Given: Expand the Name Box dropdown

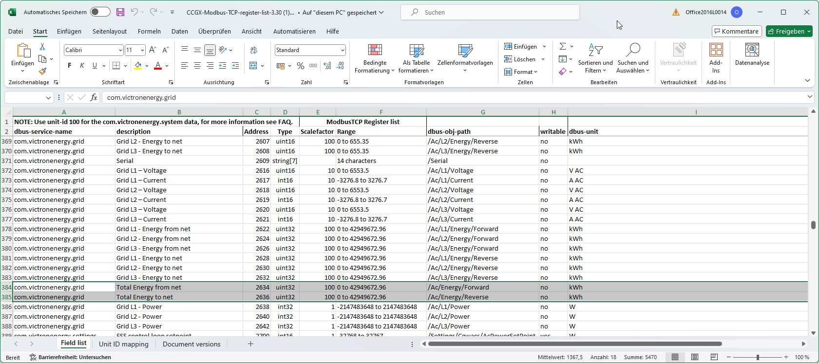Looking at the screenshot, I should (48, 98).
